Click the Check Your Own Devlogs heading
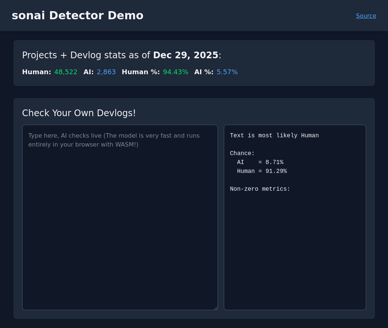 pyautogui.click(x=79, y=113)
